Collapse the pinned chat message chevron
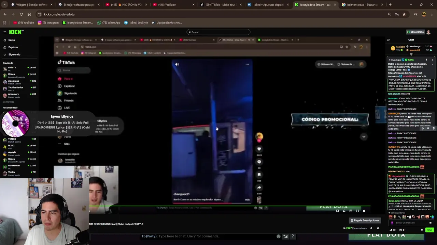Screen dimensions: 437x245 433,65
